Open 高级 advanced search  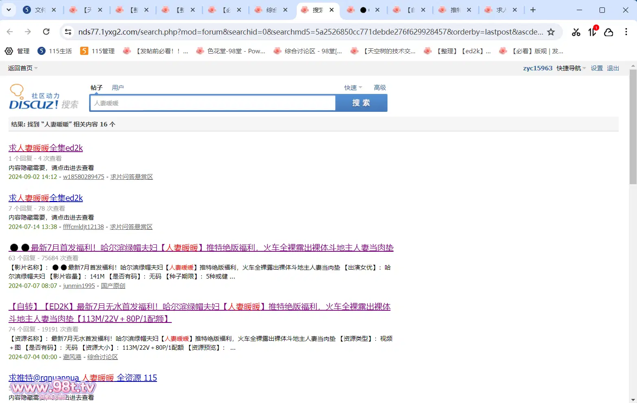(380, 87)
